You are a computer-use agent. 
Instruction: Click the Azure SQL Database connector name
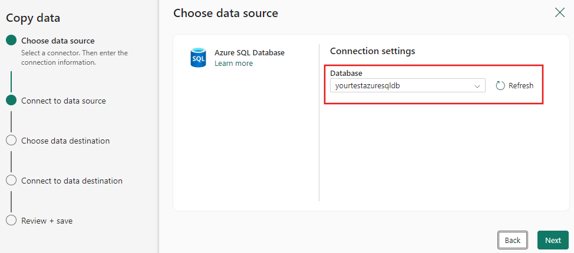(x=249, y=52)
